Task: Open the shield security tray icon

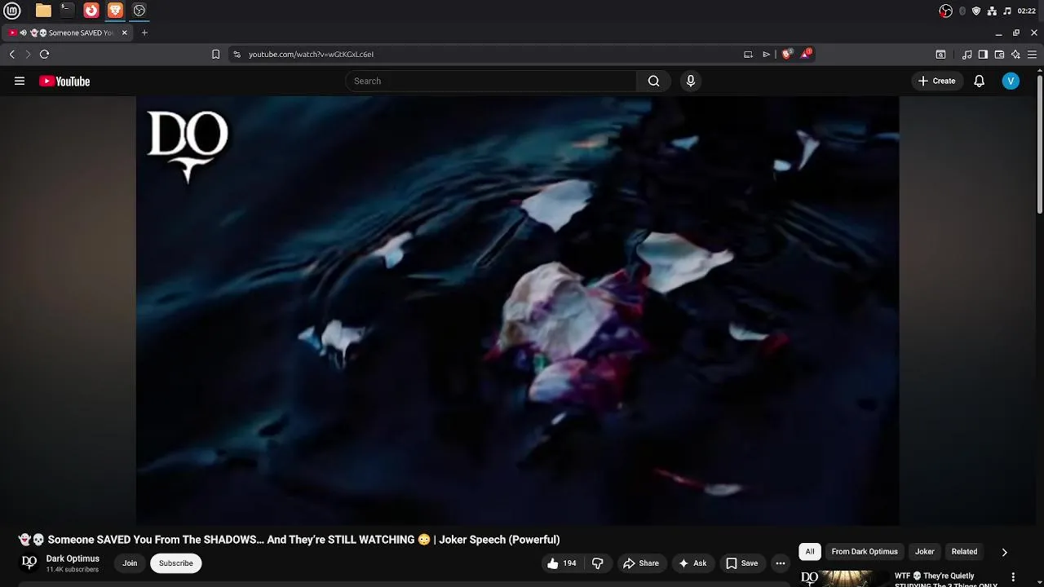Action: 976,11
